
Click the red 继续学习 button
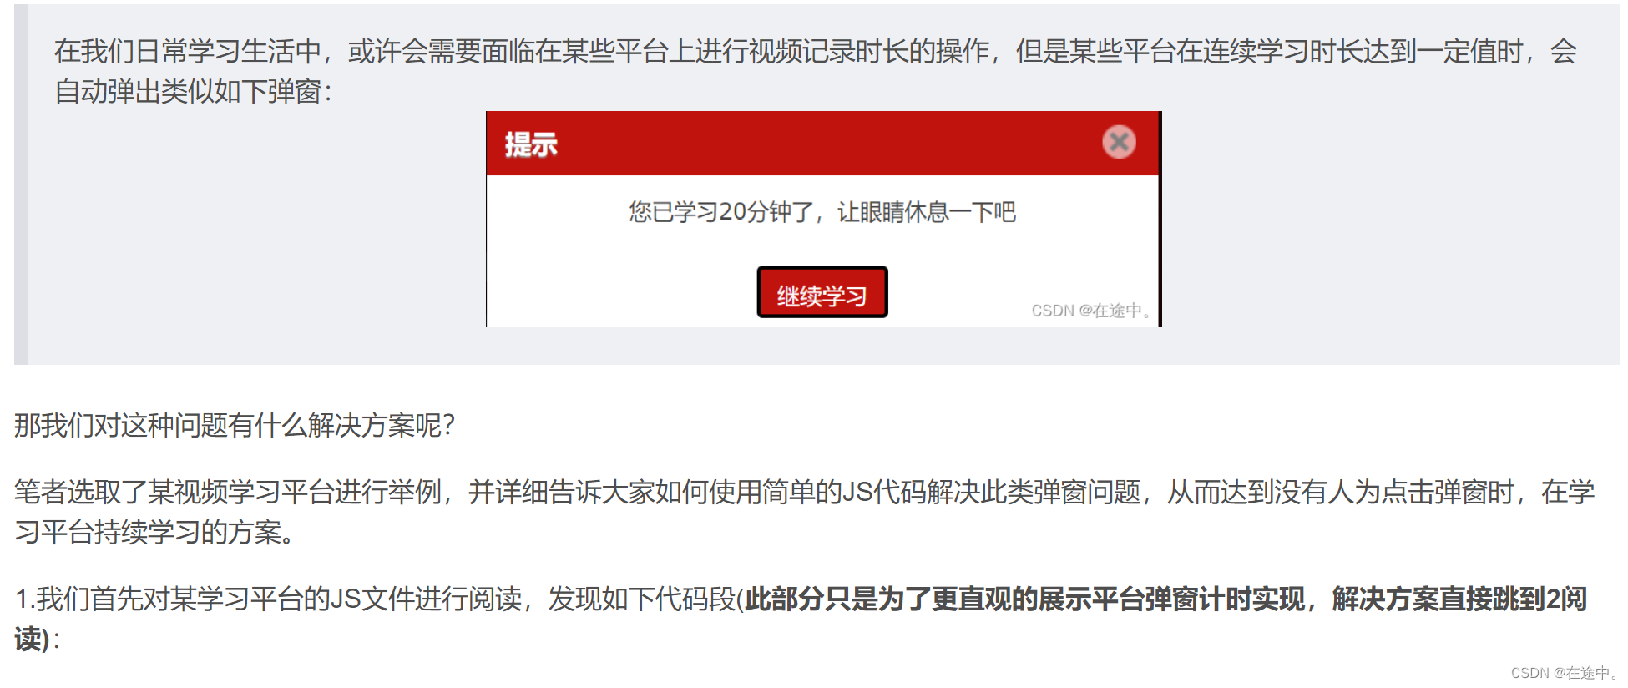[x=822, y=293]
